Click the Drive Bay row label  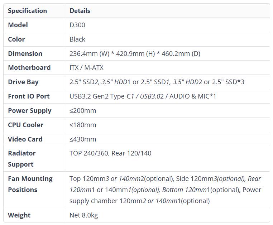(x=23, y=82)
